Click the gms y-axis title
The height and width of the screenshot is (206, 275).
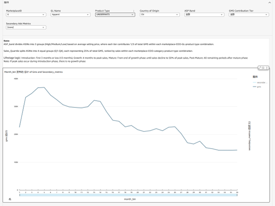7,136
